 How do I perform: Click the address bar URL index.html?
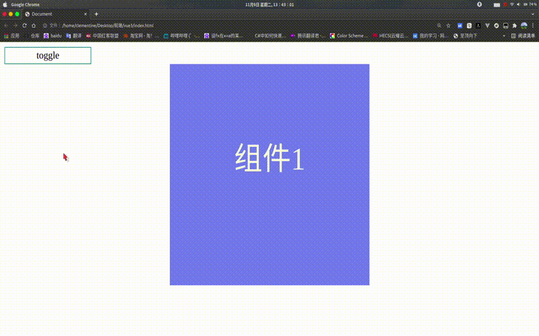[x=108, y=26]
